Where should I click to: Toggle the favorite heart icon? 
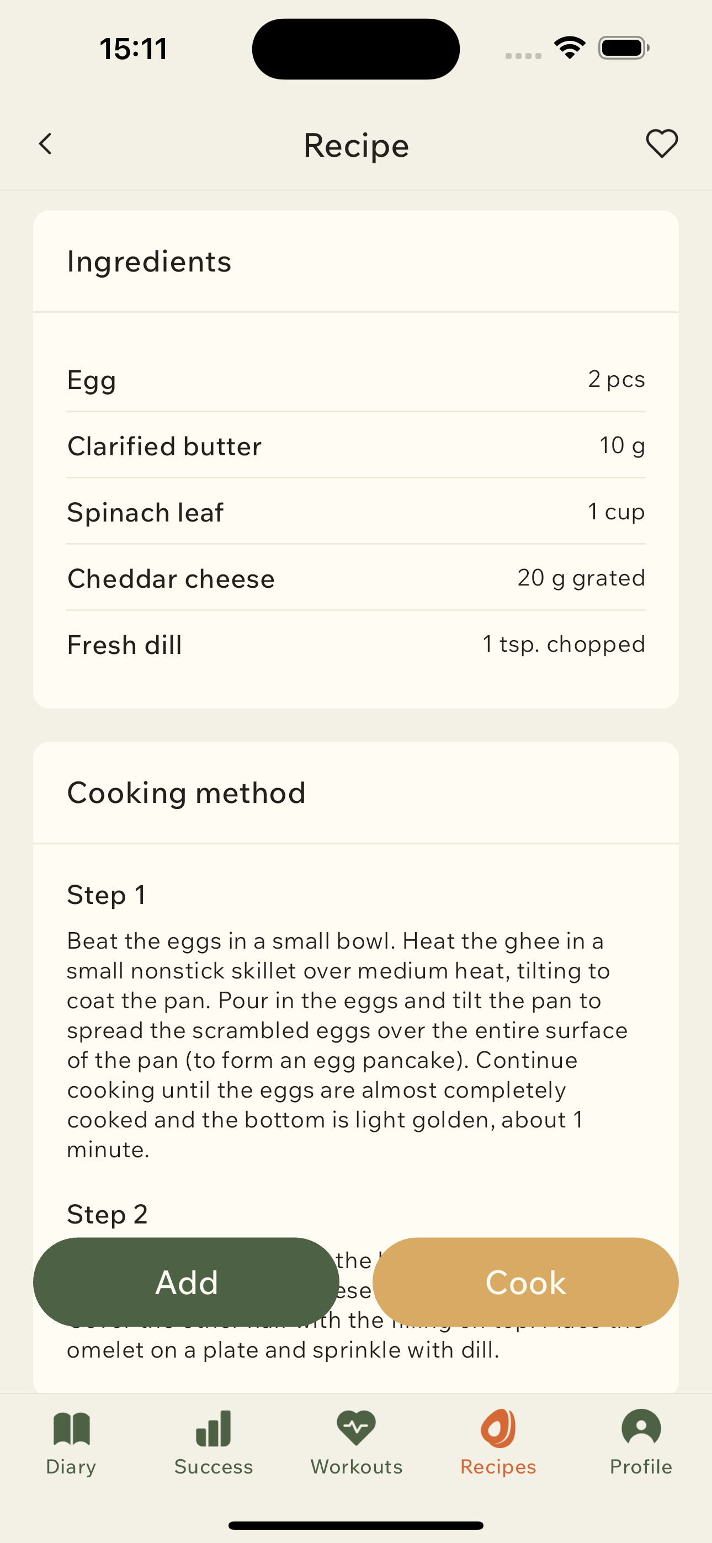(662, 145)
